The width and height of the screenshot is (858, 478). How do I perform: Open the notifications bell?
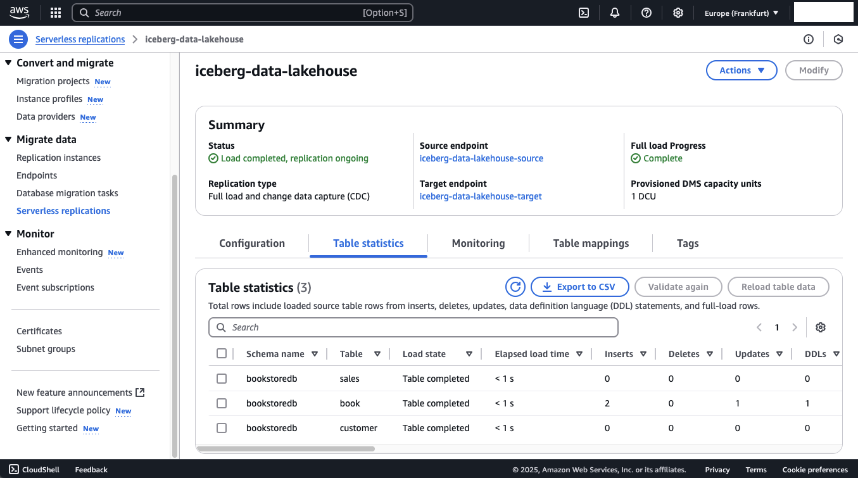615,13
